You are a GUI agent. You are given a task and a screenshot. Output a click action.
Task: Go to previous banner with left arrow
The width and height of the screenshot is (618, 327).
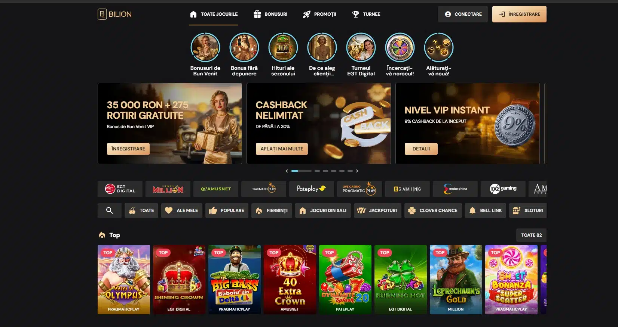[x=287, y=171]
